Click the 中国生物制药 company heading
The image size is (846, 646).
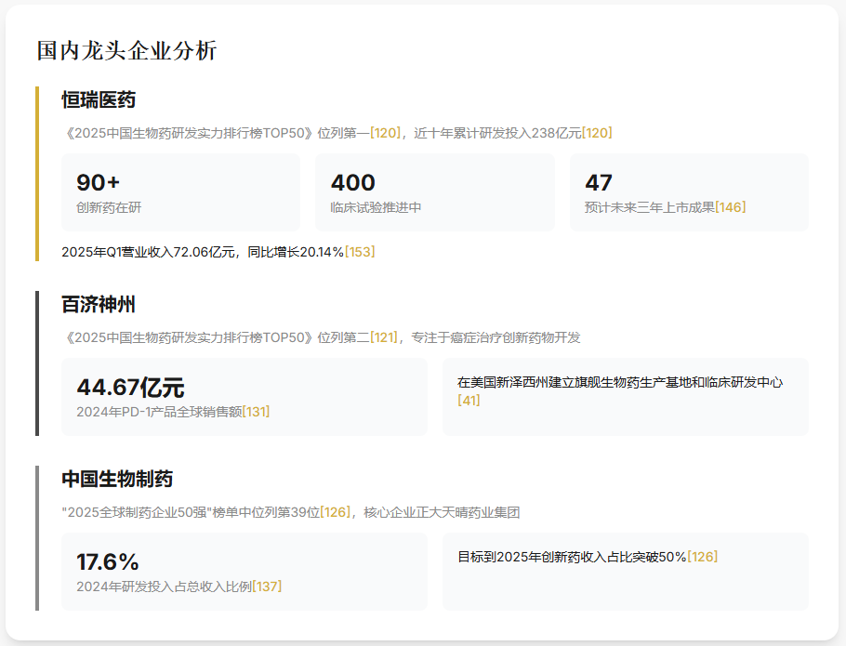tap(117, 479)
